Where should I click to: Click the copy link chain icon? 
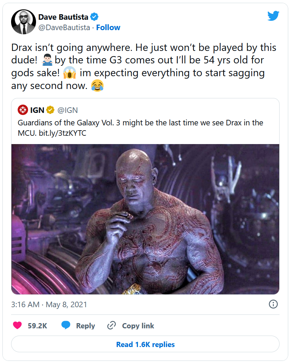point(112,326)
